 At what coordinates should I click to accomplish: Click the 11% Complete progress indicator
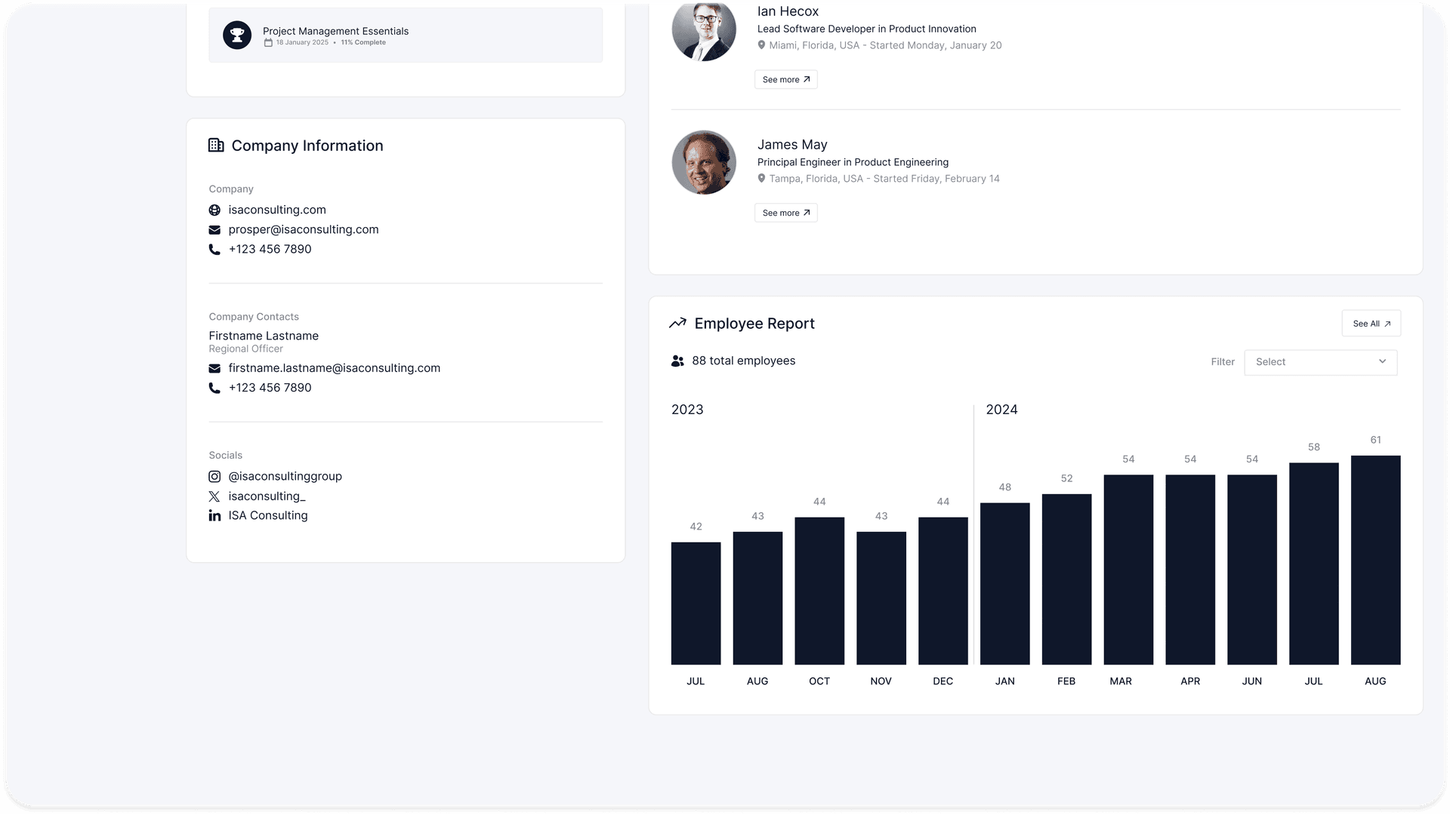click(x=362, y=42)
